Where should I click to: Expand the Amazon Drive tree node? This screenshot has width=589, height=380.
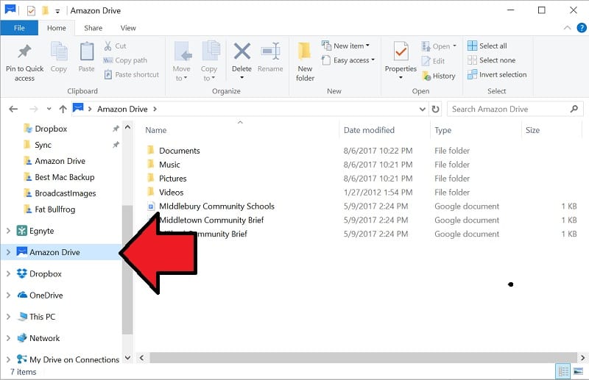(x=8, y=252)
